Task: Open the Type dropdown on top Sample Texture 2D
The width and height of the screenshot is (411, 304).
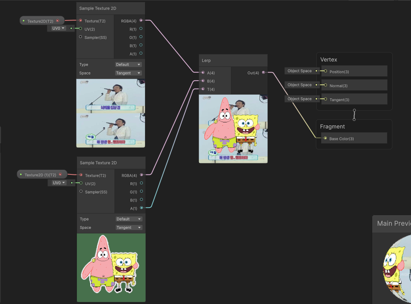Action: pos(129,65)
